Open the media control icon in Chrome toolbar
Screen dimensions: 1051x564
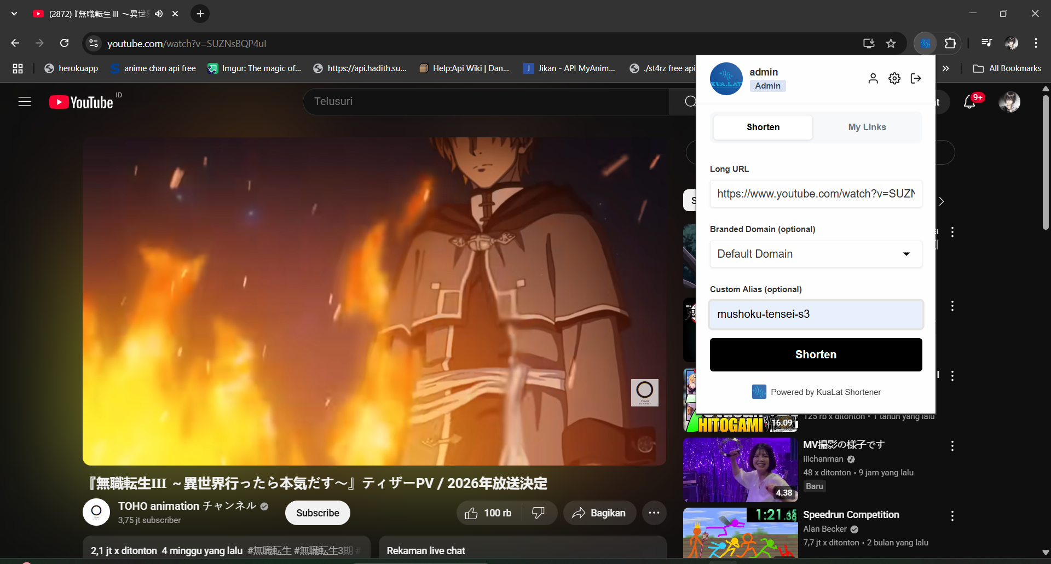coord(986,43)
